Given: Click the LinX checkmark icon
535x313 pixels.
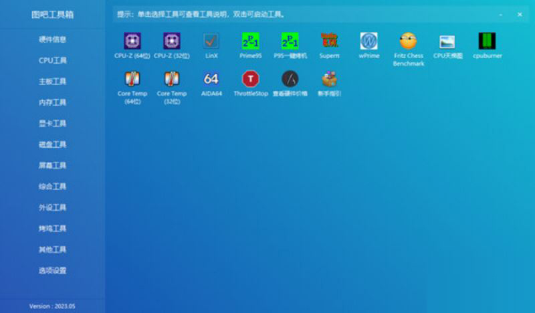Looking at the screenshot, I should tap(211, 41).
